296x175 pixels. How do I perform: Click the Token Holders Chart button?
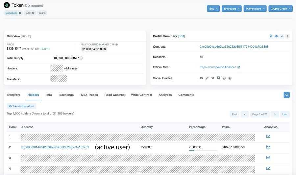(21, 106)
